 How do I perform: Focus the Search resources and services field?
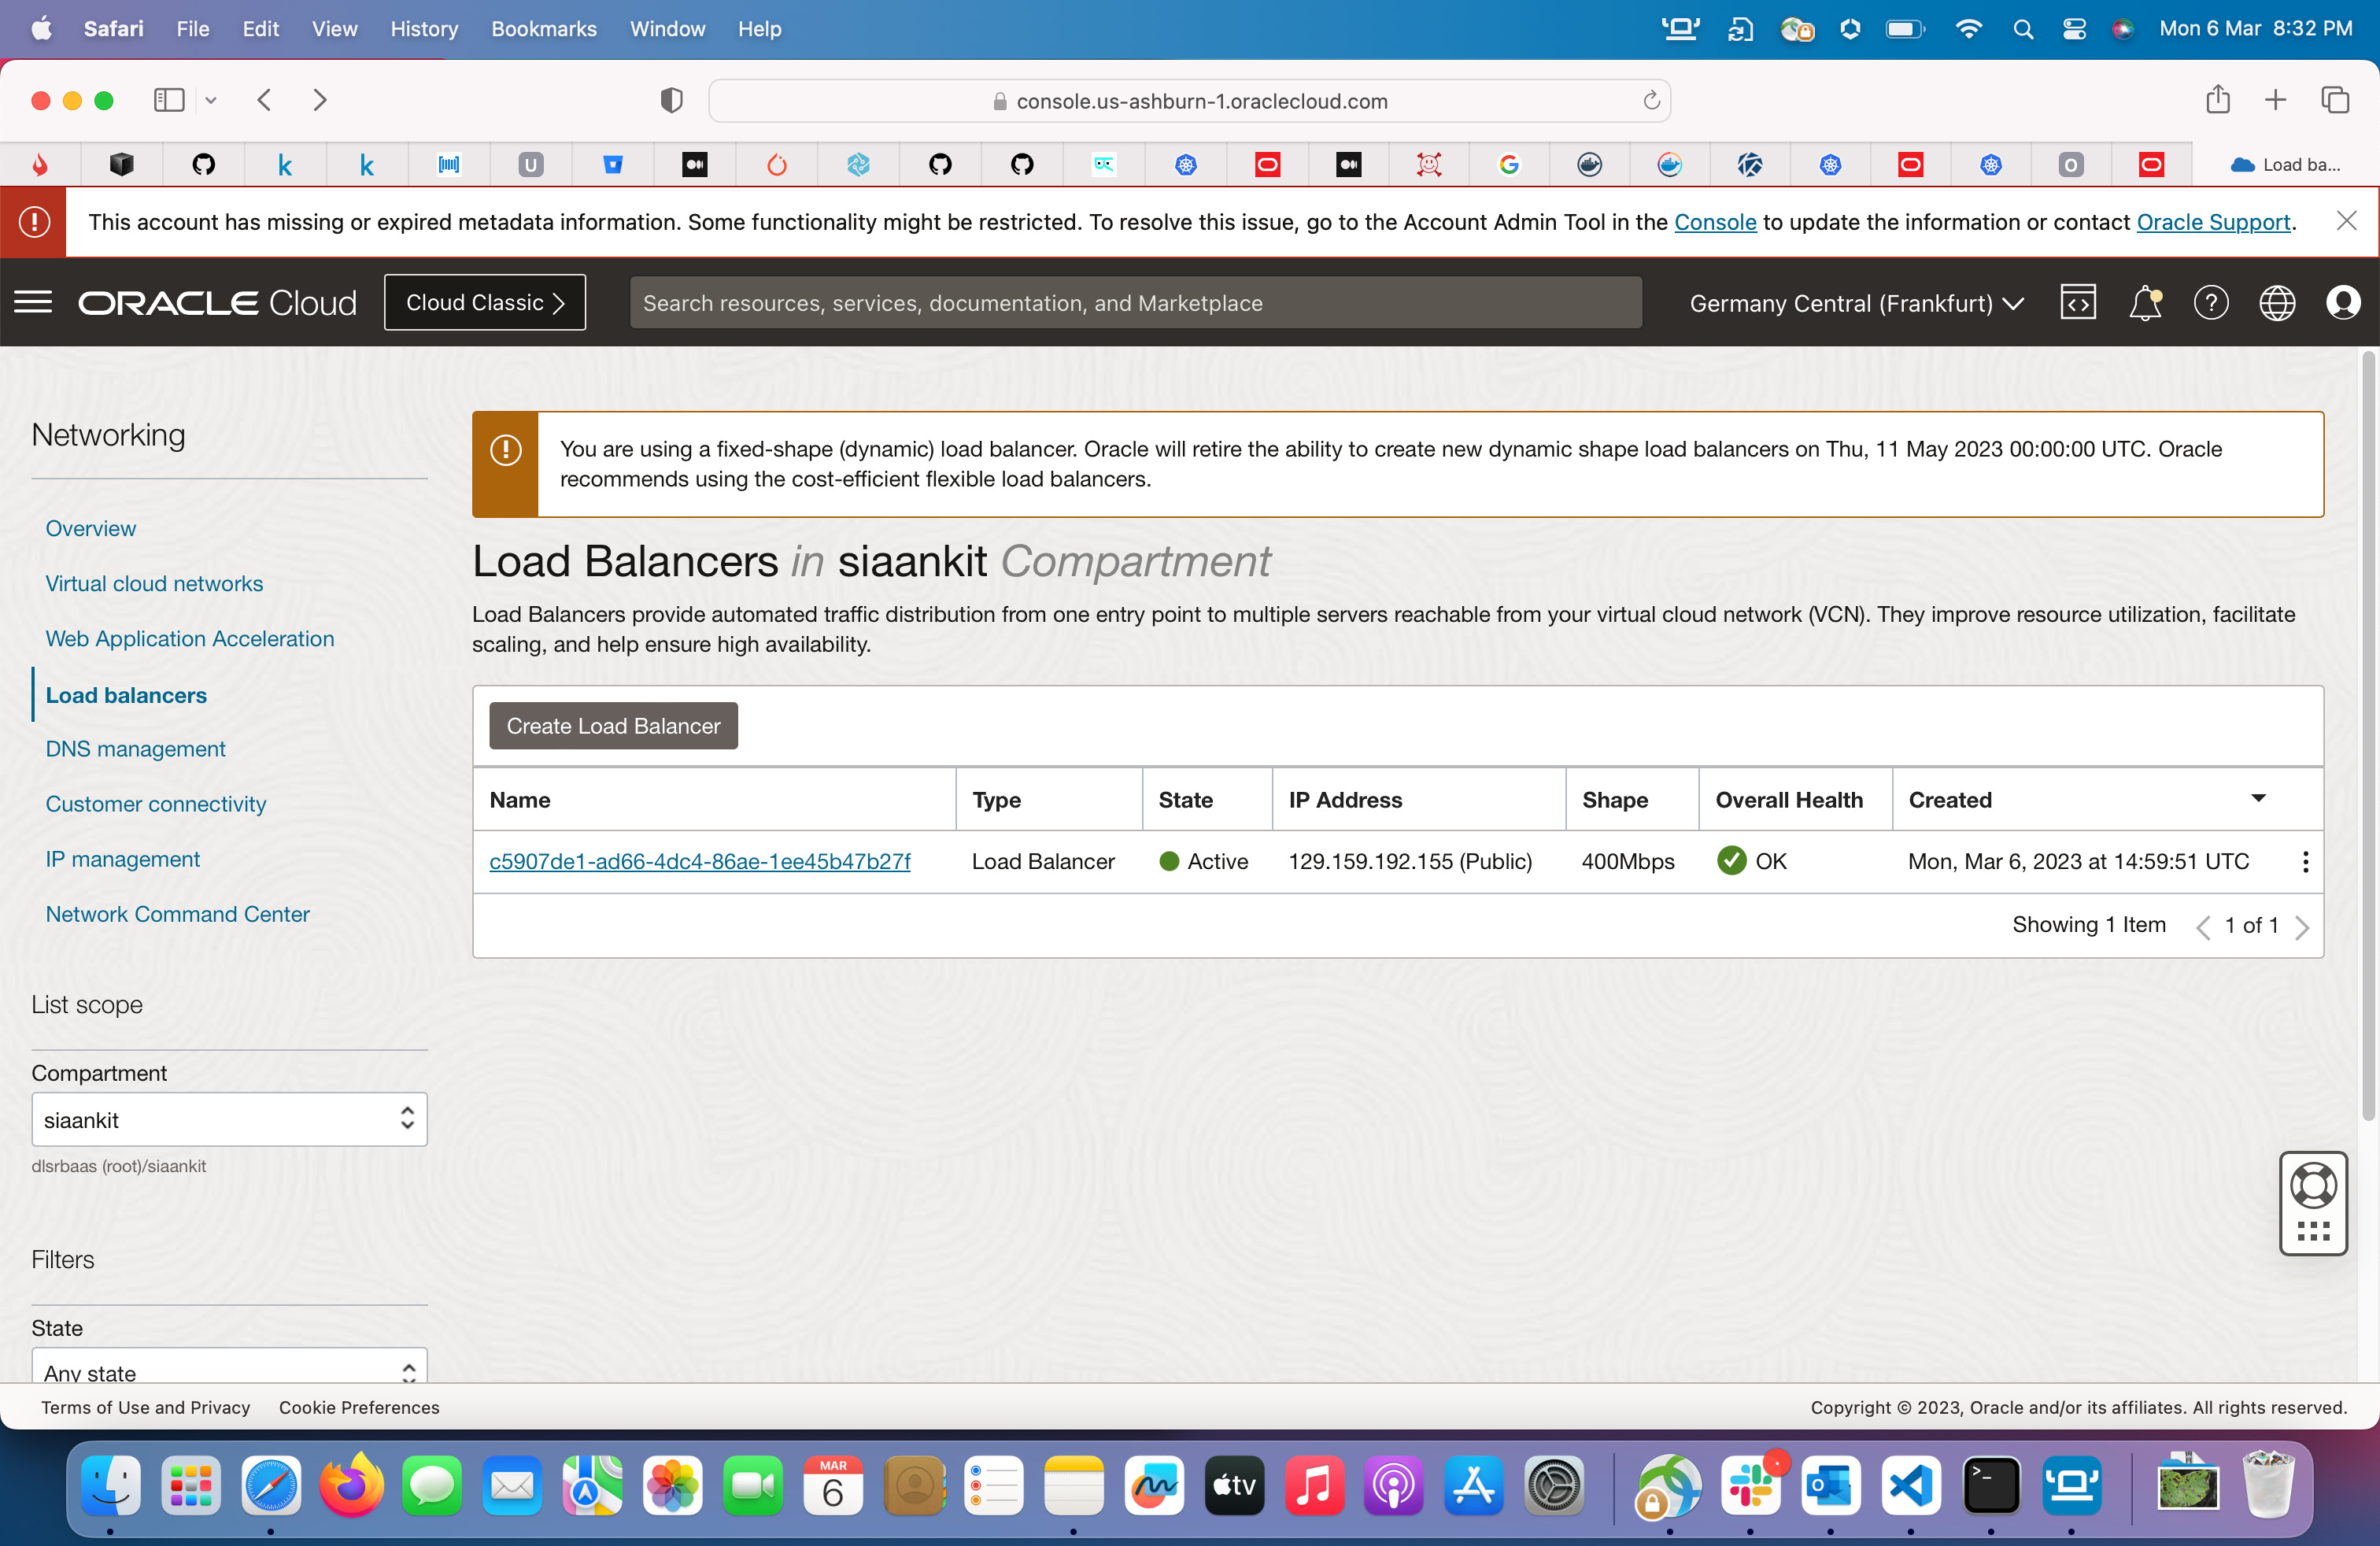1135,303
